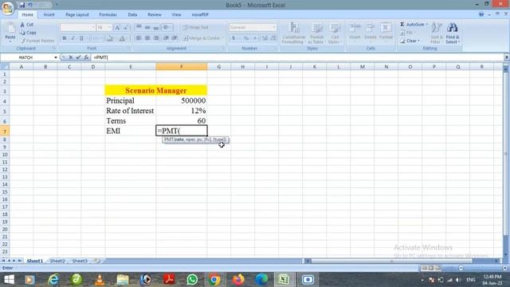This screenshot has height=287, width=510.
Task: Open the Home ribbon tab
Action: [28, 14]
